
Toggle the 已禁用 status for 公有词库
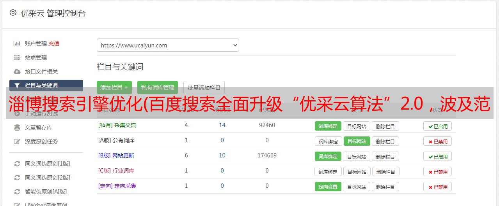438,141
